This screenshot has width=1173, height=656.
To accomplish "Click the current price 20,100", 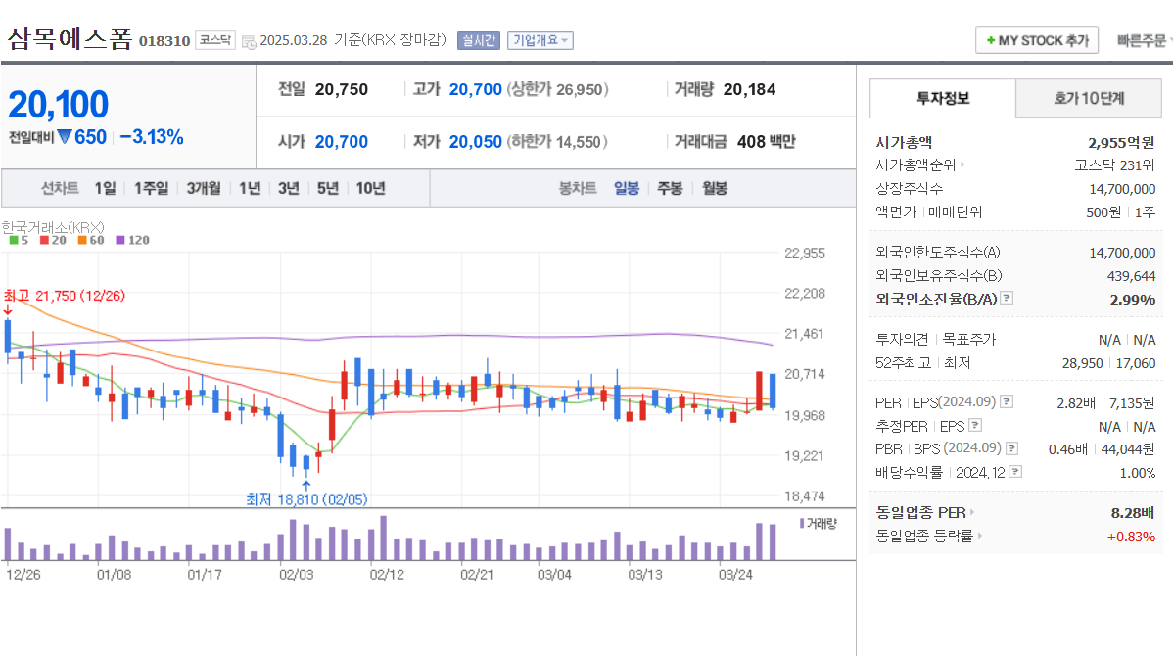I will (x=59, y=104).
